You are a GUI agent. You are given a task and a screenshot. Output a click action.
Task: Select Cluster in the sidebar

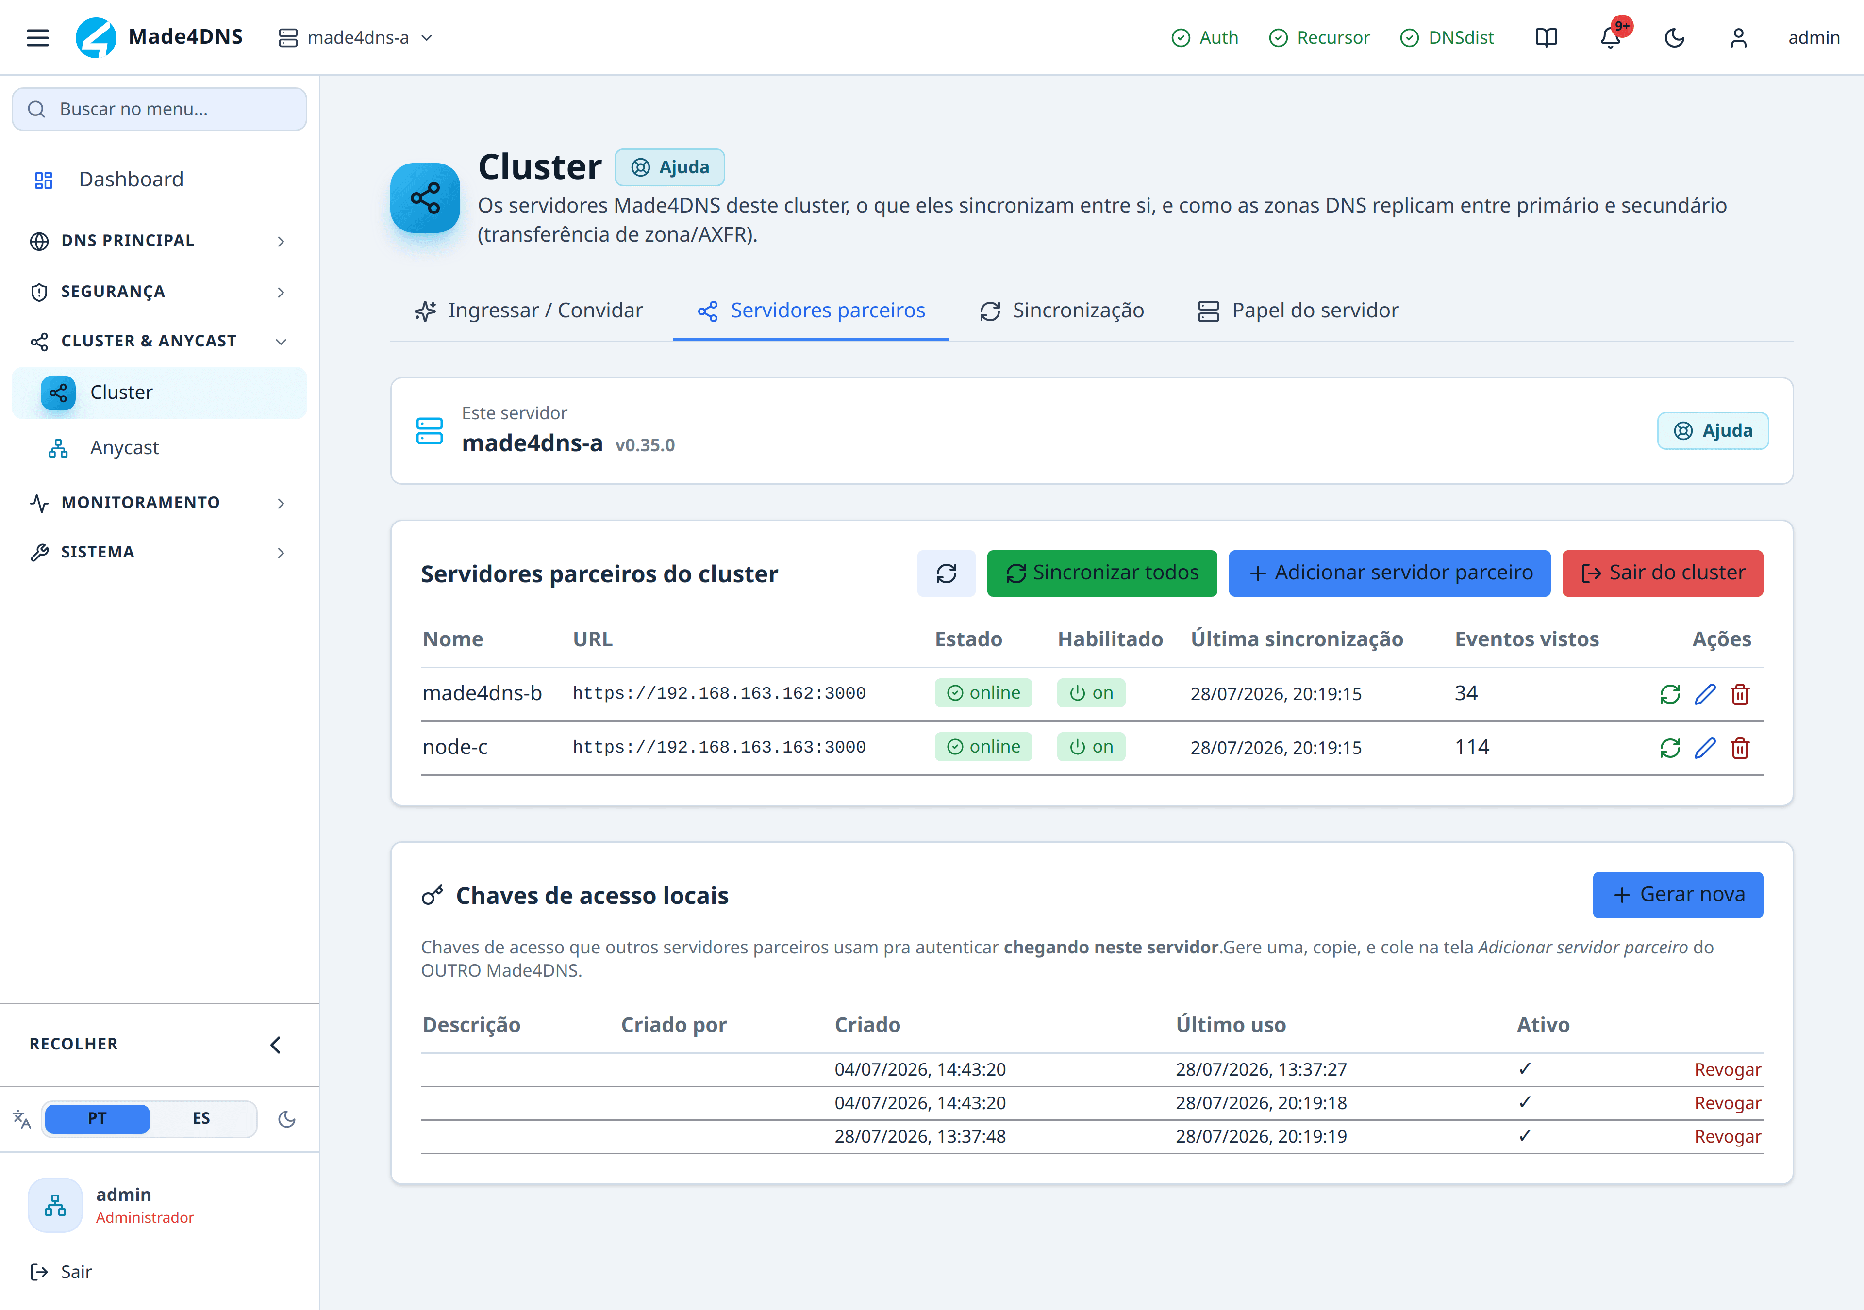(159, 393)
